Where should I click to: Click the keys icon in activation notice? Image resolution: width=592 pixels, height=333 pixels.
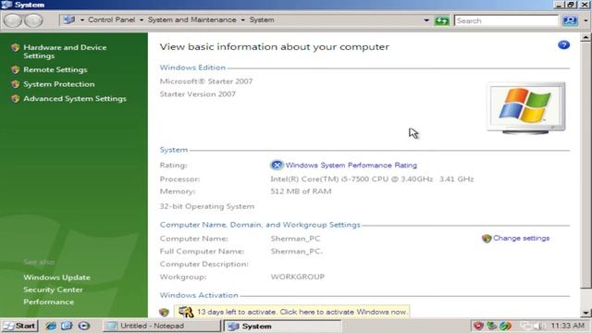coord(186,312)
